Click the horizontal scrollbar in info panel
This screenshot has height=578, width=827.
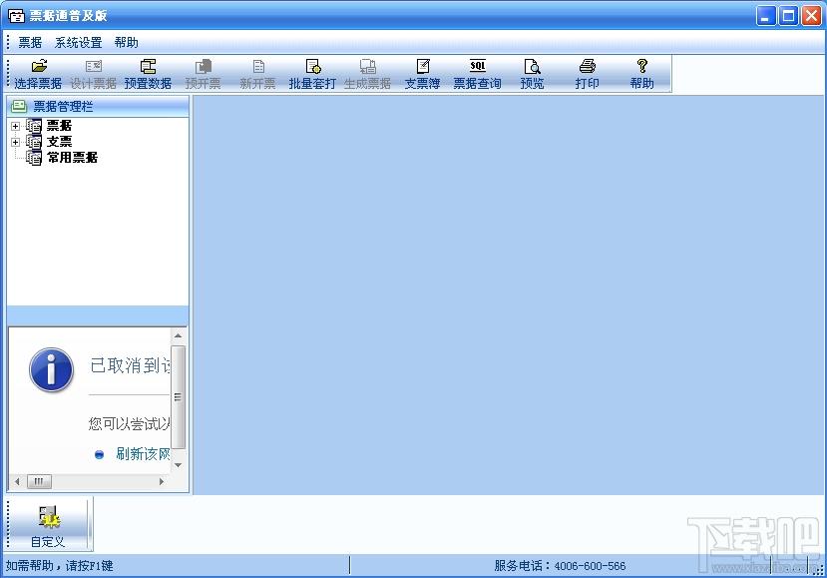(x=90, y=481)
